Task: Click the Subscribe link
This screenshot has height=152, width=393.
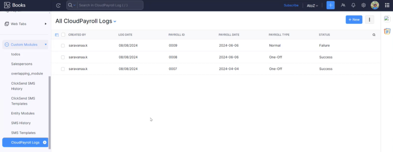Action: coord(291,5)
